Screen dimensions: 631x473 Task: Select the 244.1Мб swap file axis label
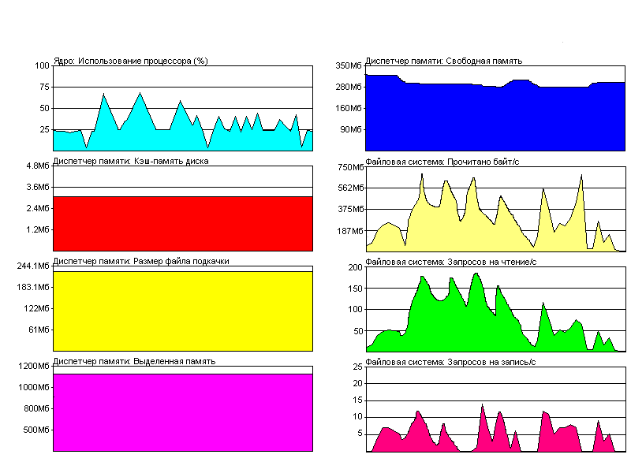(x=33, y=266)
